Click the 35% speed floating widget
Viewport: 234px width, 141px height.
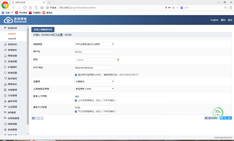pos(218,112)
